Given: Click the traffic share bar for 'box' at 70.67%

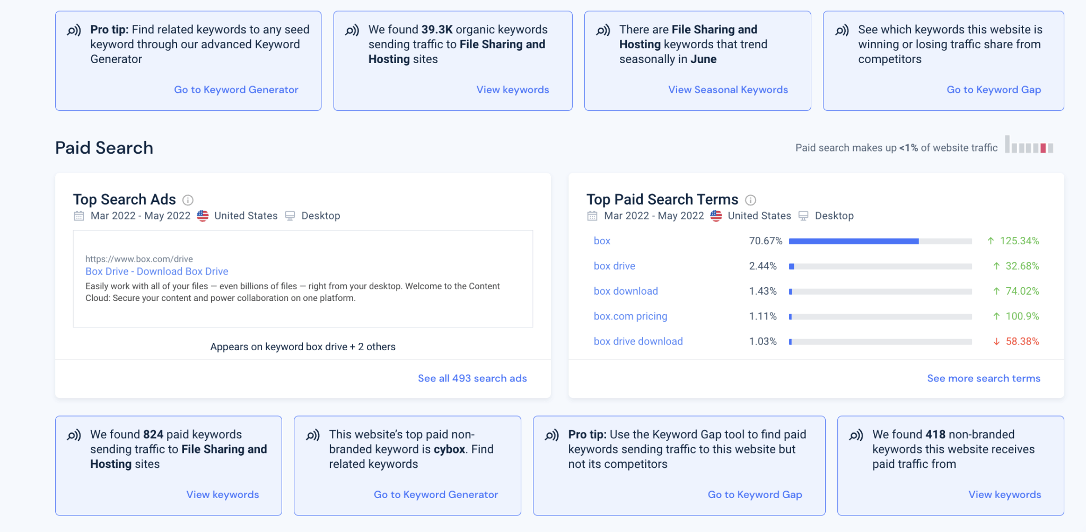Looking at the screenshot, I should point(880,241).
